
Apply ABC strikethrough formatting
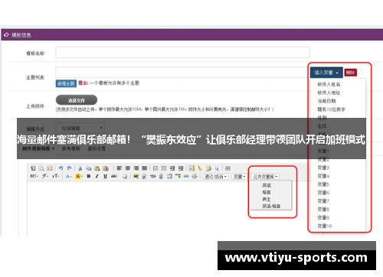(114, 176)
